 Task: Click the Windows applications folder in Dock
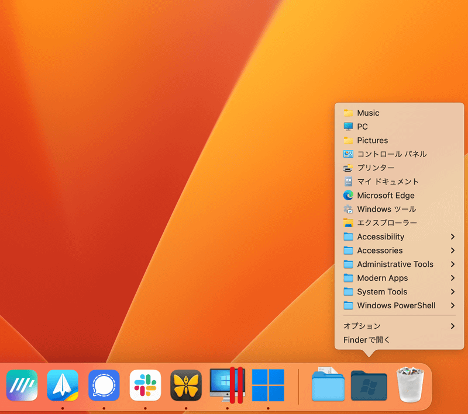369,385
